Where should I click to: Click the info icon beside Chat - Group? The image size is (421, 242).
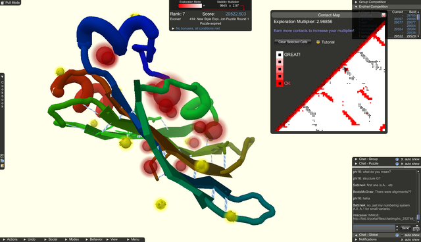pos(397,159)
